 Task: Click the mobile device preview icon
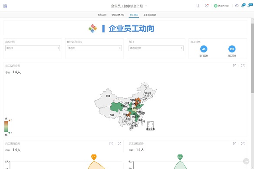pyautogui.click(x=198, y=6)
